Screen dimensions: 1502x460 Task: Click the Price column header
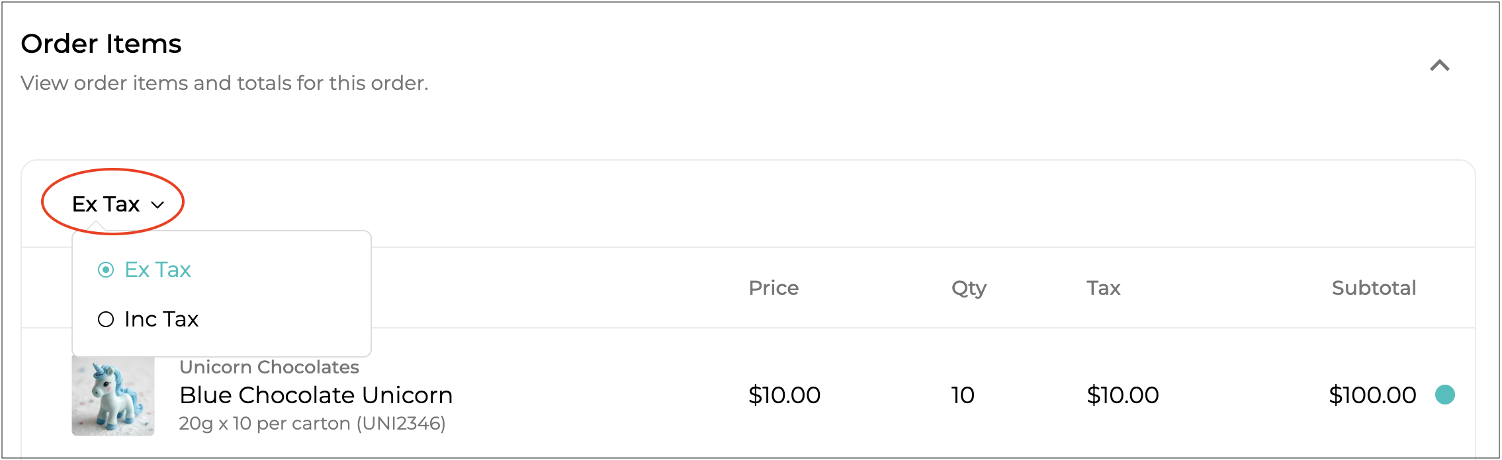773,288
